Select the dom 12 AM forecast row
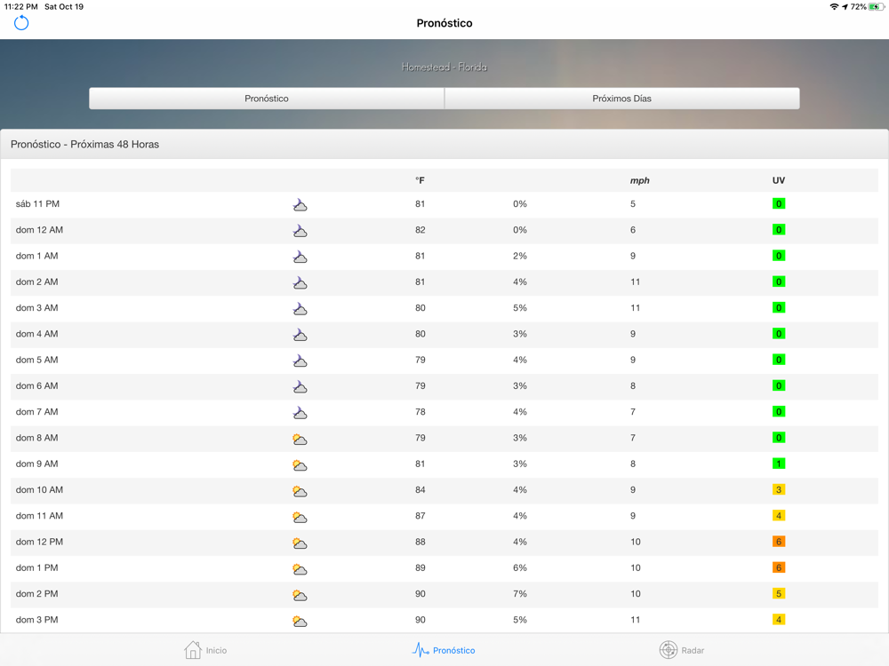 (x=444, y=230)
